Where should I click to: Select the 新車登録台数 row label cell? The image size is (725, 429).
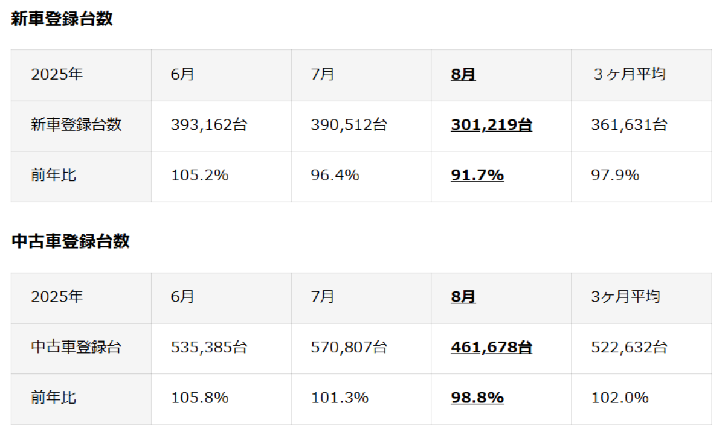(81, 126)
